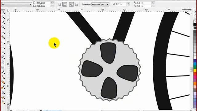Screen dimensions: 197x111
Task: Edit the page height 210,0 mm field
Action: click(x=43, y=6)
